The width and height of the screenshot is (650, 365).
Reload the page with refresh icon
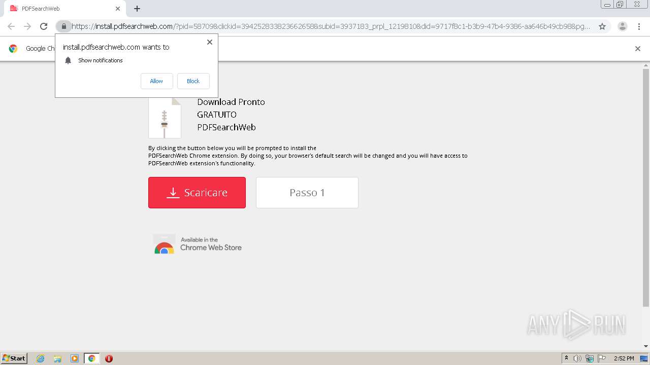(44, 26)
